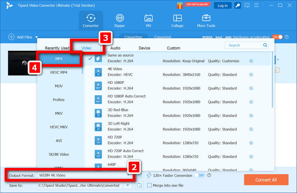Click the Add Files plus icon
Image resolution: width=297 pixels, height=193 pixels.
(11, 37)
